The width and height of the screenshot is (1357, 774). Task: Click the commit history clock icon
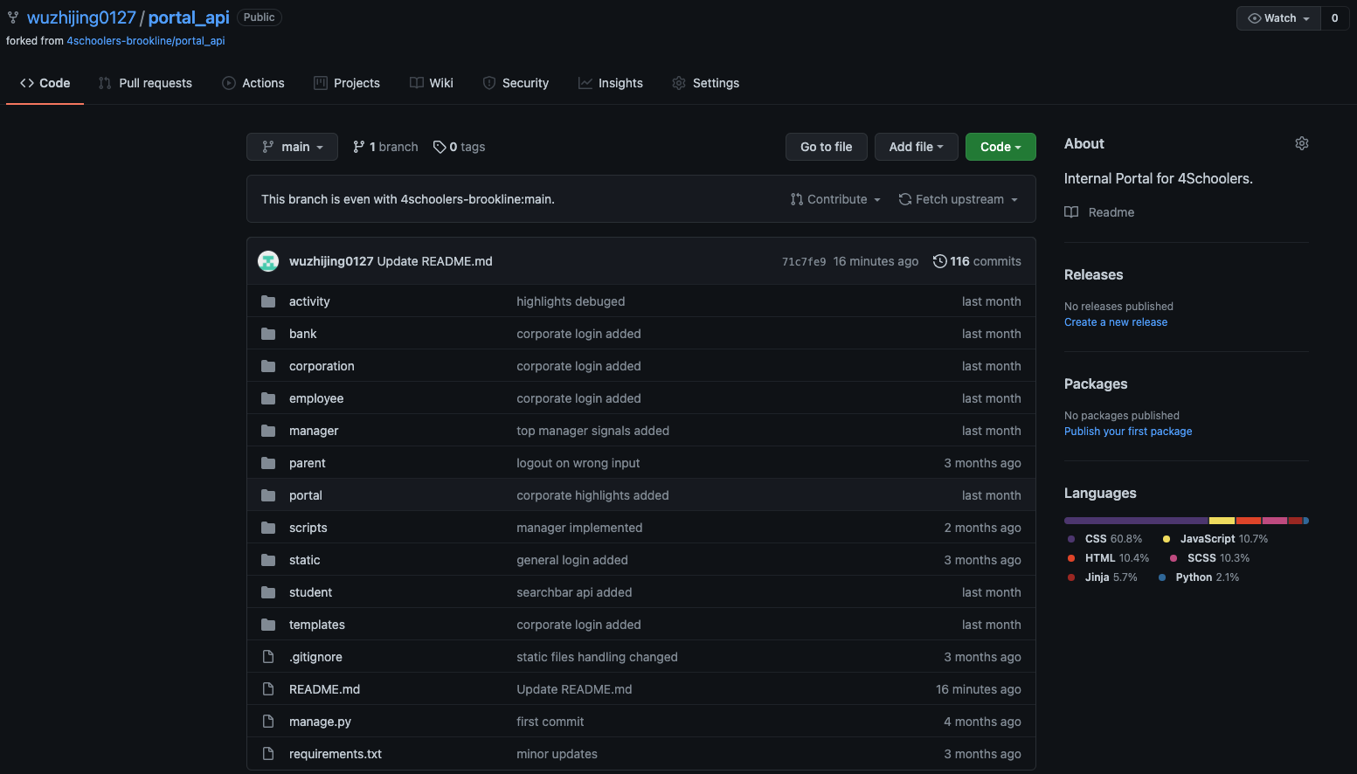(x=939, y=261)
